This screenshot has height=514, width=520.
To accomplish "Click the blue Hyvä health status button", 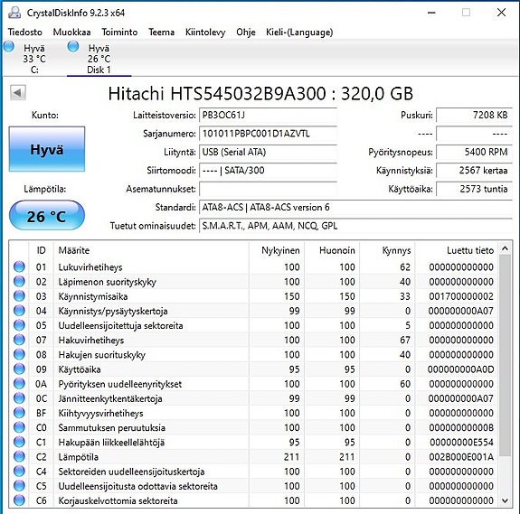I will pos(47,149).
